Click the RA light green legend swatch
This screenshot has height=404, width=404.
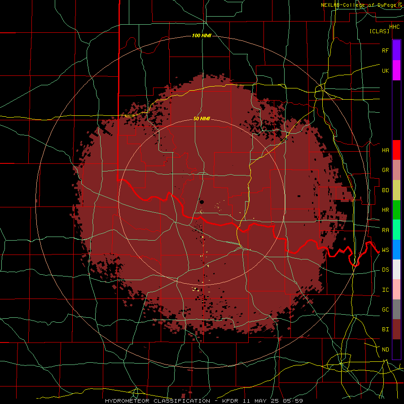coord(396,230)
